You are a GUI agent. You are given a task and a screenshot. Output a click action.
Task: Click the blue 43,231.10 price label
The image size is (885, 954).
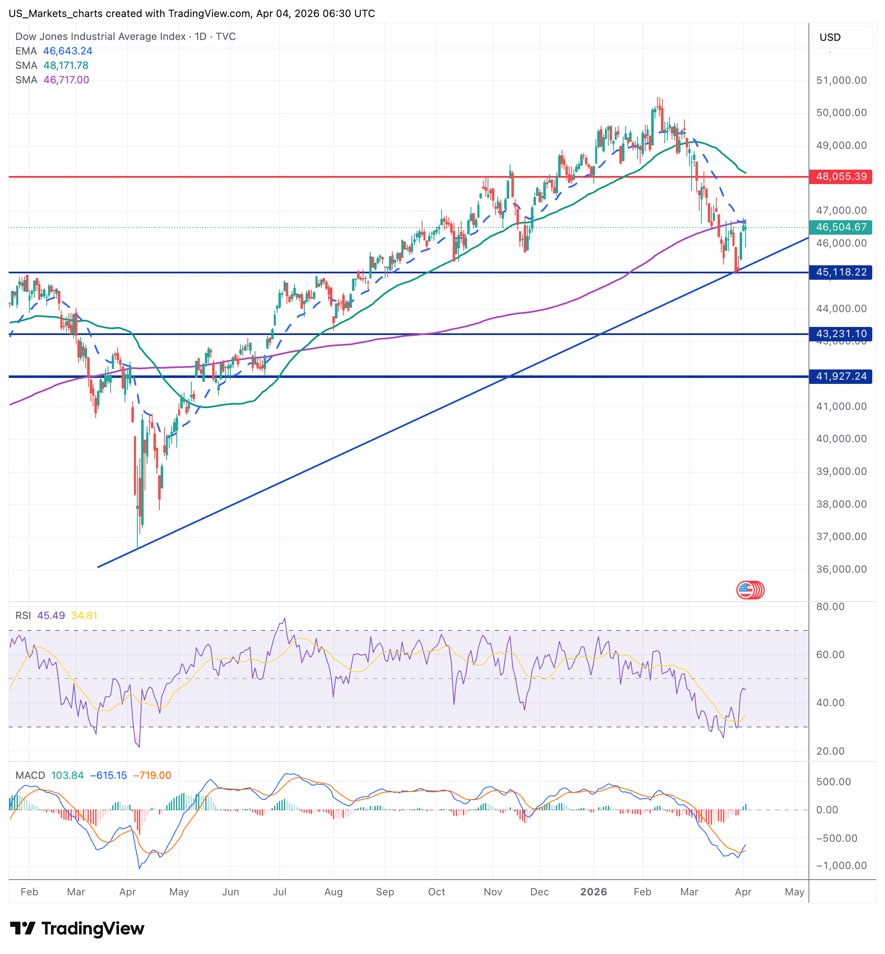(840, 334)
